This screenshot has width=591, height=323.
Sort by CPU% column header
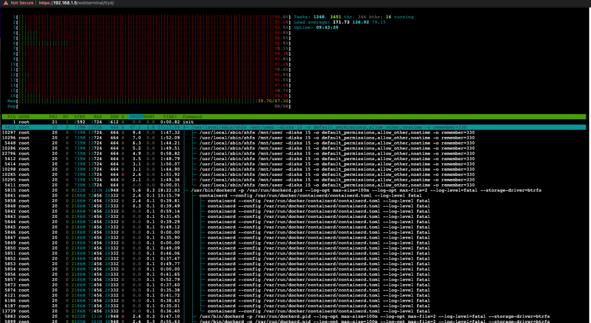[x=135, y=117]
